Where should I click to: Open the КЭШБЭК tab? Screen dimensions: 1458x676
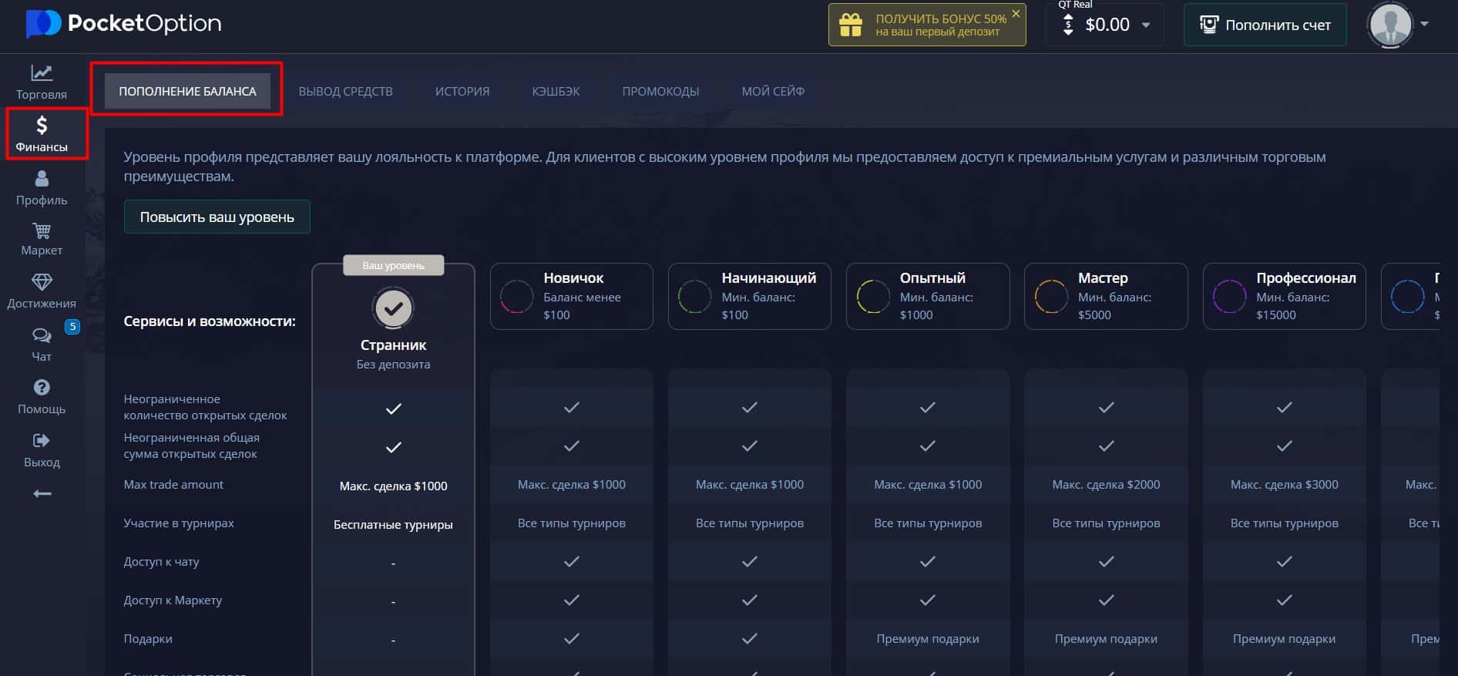coord(556,91)
